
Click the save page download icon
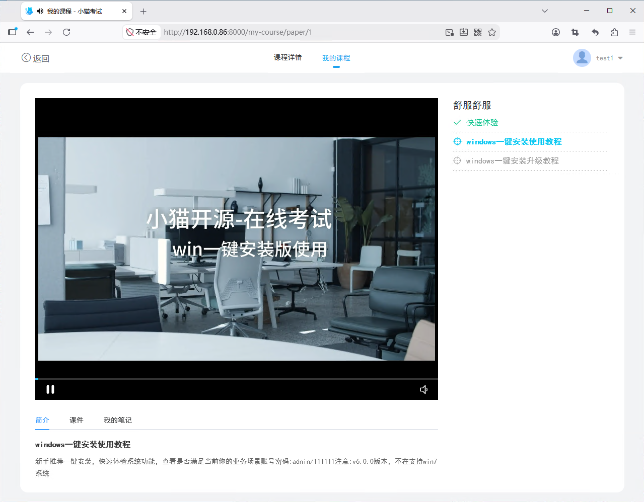tap(464, 32)
